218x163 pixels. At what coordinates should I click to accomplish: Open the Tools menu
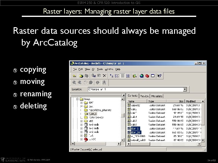pos(100,69)
